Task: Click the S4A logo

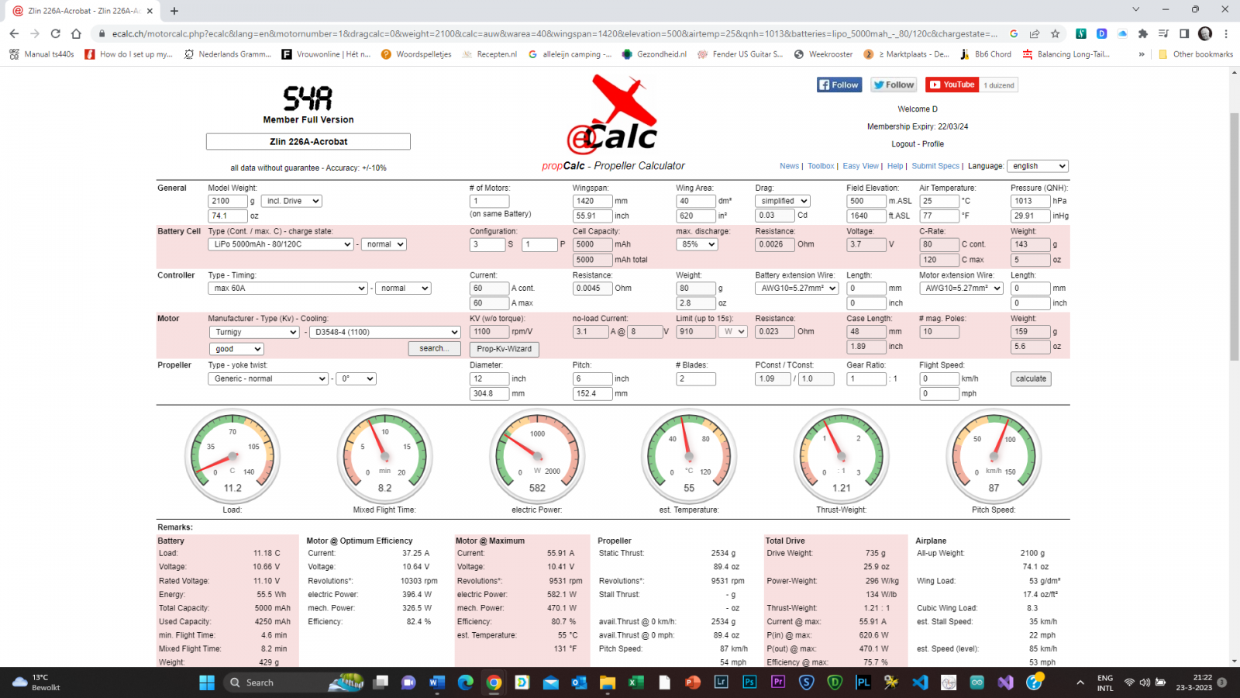Action: pos(308,98)
